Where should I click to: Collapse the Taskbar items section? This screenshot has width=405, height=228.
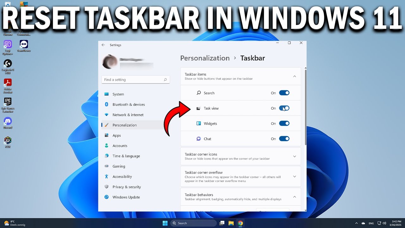pyautogui.click(x=295, y=76)
